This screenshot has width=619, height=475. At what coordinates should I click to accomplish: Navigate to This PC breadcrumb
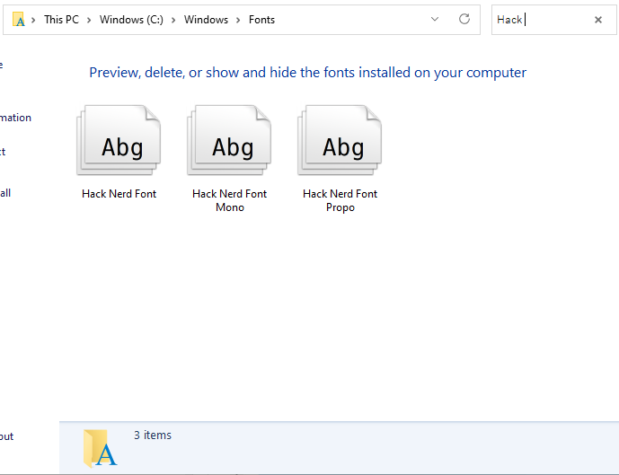(61, 20)
